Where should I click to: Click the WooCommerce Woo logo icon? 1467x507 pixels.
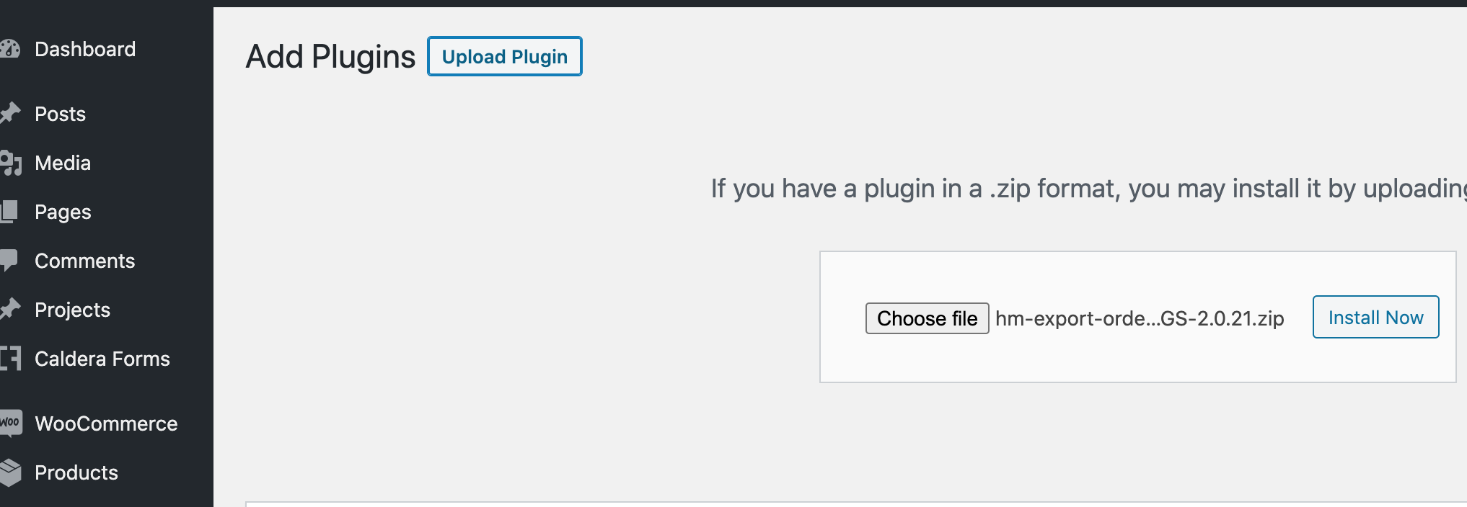pyautogui.click(x=11, y=423)
